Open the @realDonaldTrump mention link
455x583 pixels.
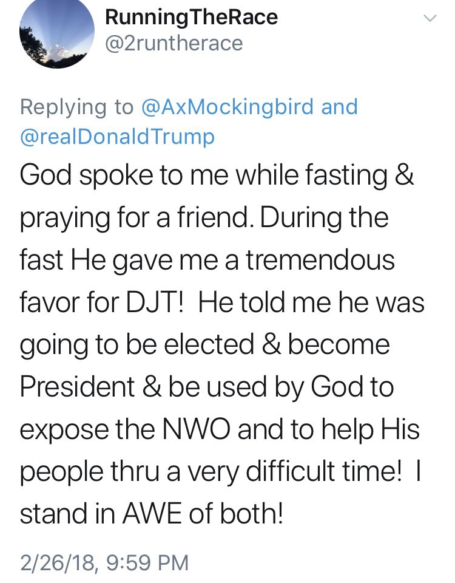click(117, 137)
